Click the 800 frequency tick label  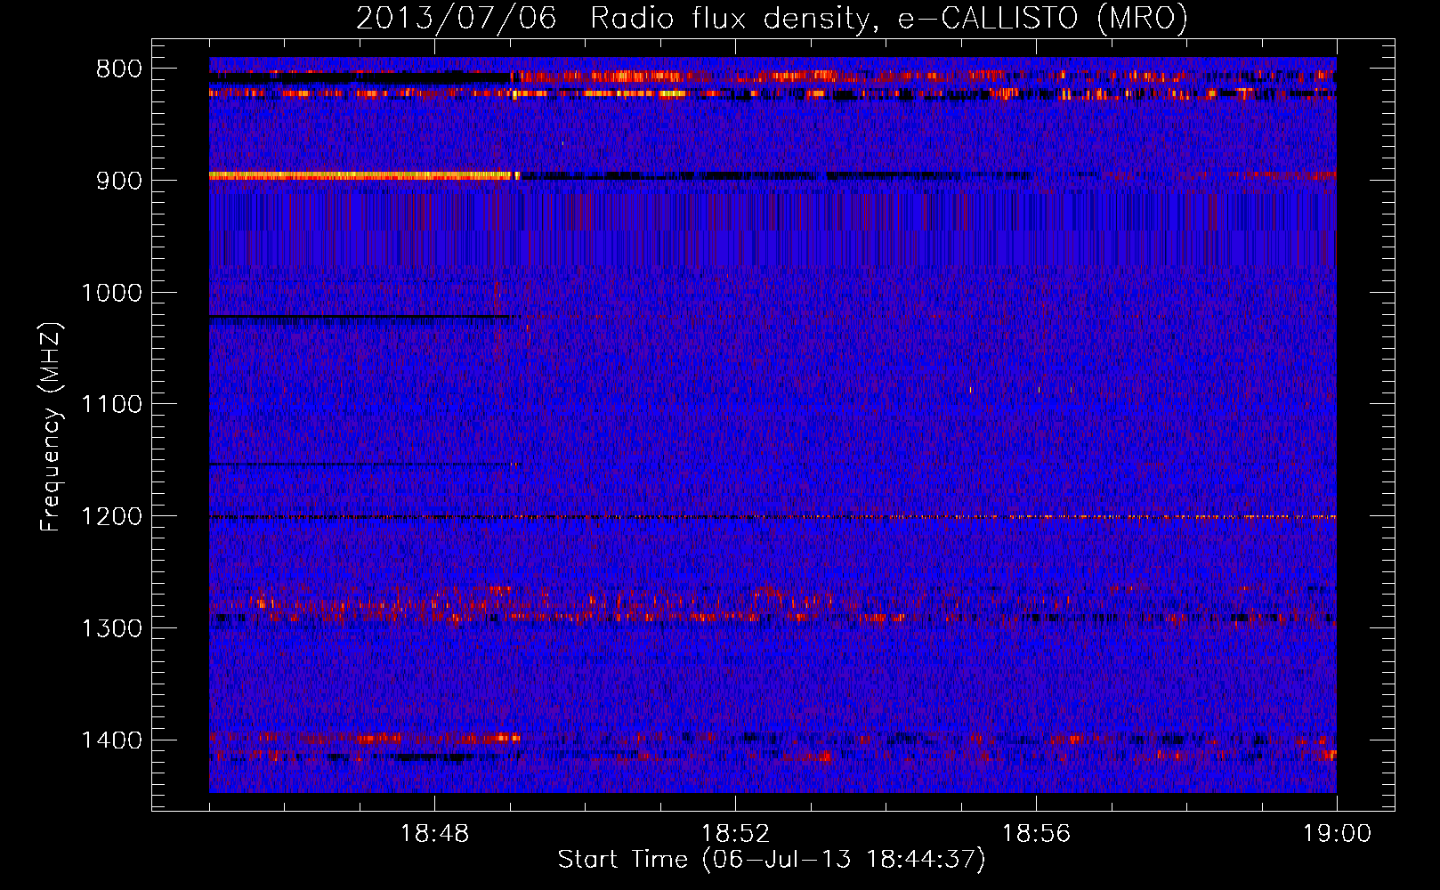[119, 69]
